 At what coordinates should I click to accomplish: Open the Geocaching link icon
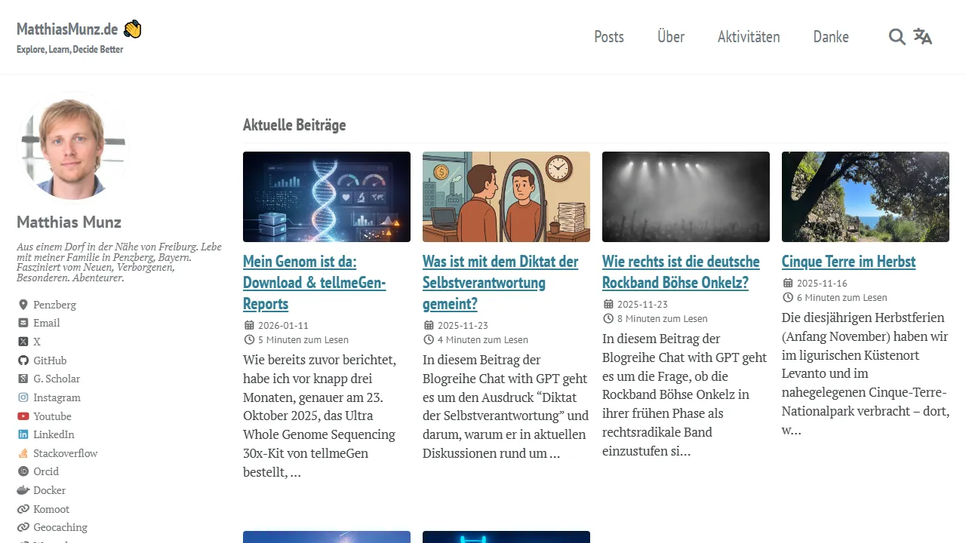(22, 527)
